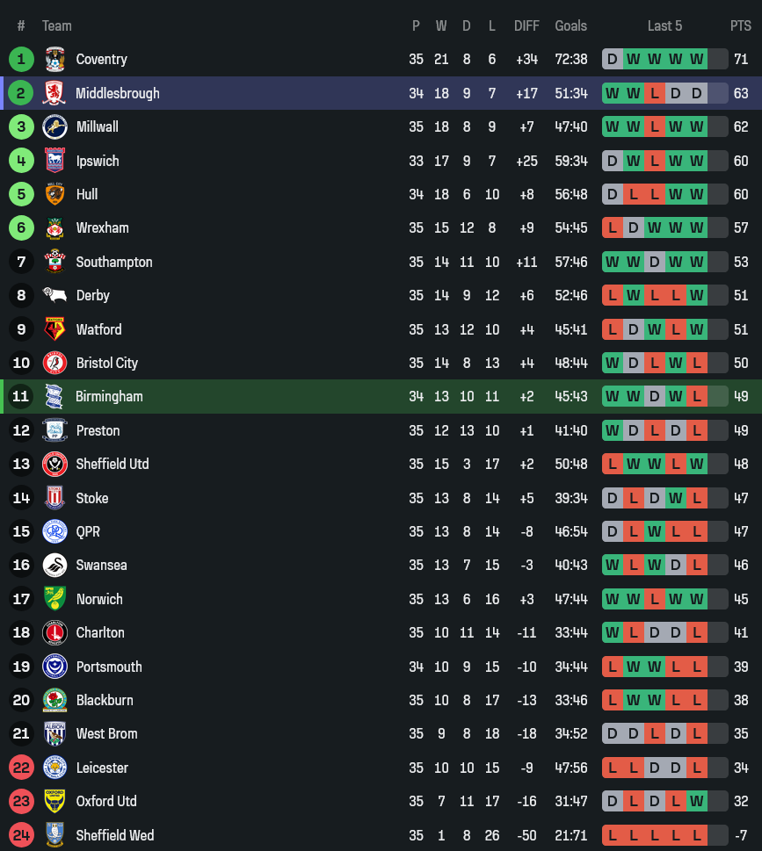Viewport: 762px width, 851px height.
Task: Click the red rank 24 position badge
Action: pyautogui.click(x=21, y=835)
